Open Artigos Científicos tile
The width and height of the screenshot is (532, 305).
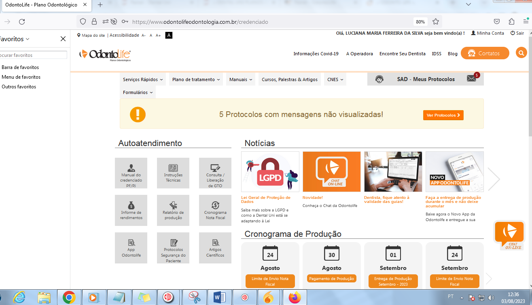[215, 248]
